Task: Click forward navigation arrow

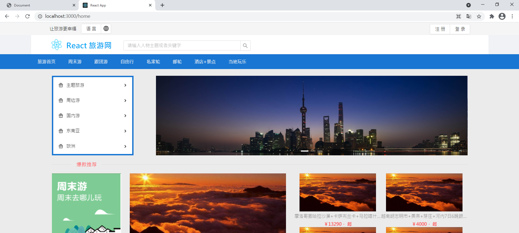Action: pos(17,16)
